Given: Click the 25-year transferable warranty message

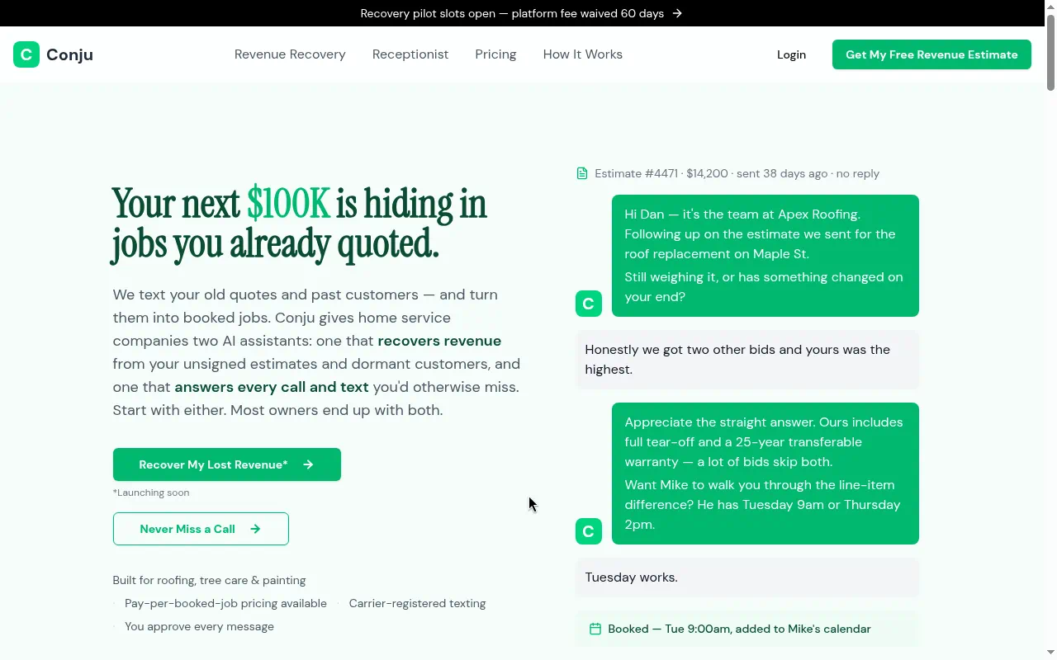Looking at the screenshot, I should point(765,474).
